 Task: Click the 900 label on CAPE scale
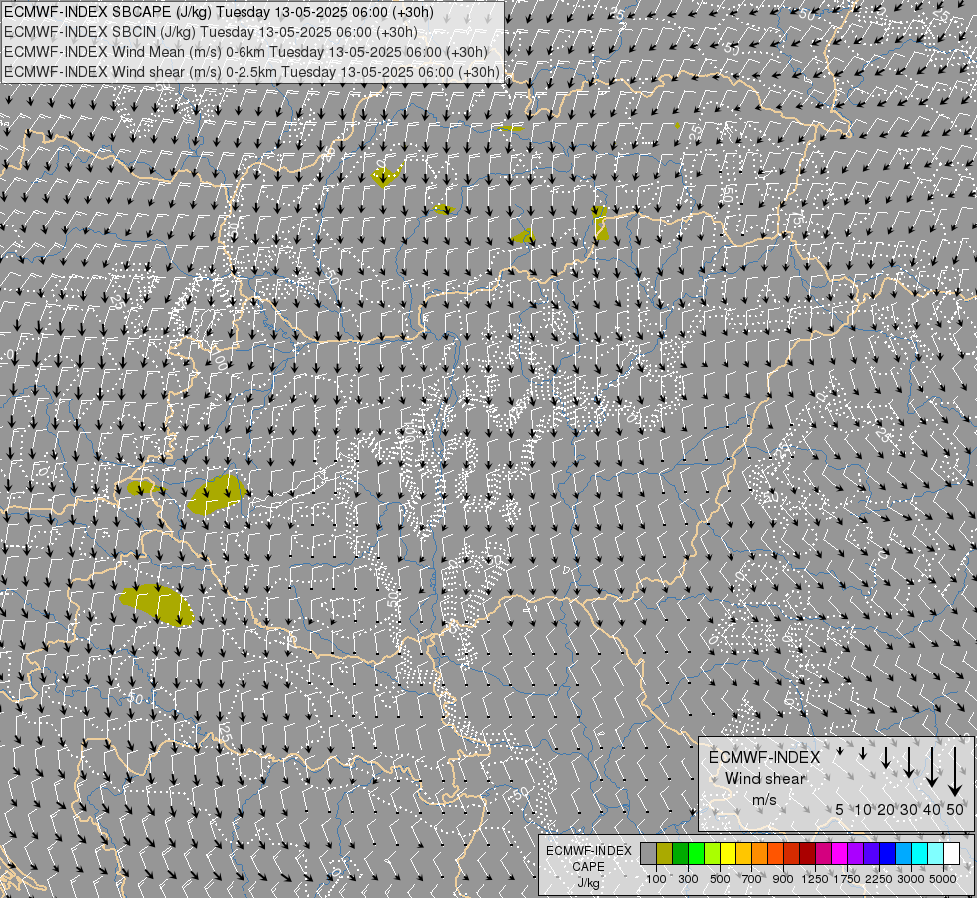tap(783, 879)
